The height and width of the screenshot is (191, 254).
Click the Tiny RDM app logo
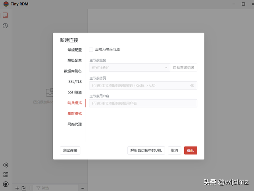point(6,4)
